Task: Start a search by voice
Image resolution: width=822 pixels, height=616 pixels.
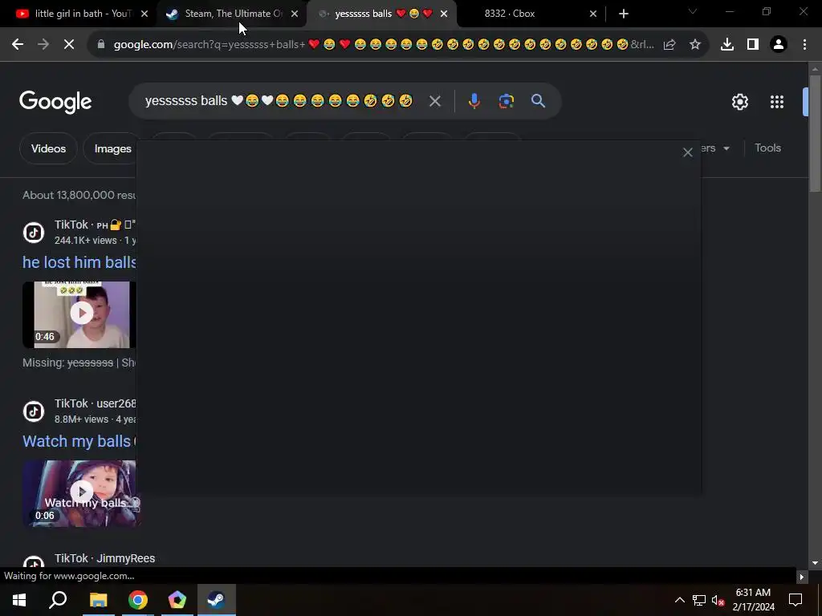Action: (x=474, y=101)
